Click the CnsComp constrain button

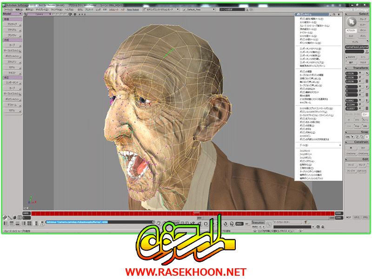coord(351,154)
